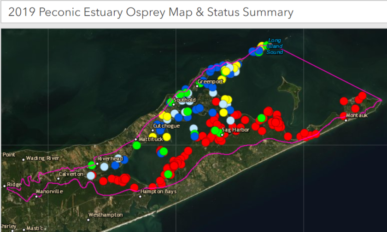Click the Greenport town label
This screenshot has width=387, height=232.
pyautogui.click(x=210, y=81)
